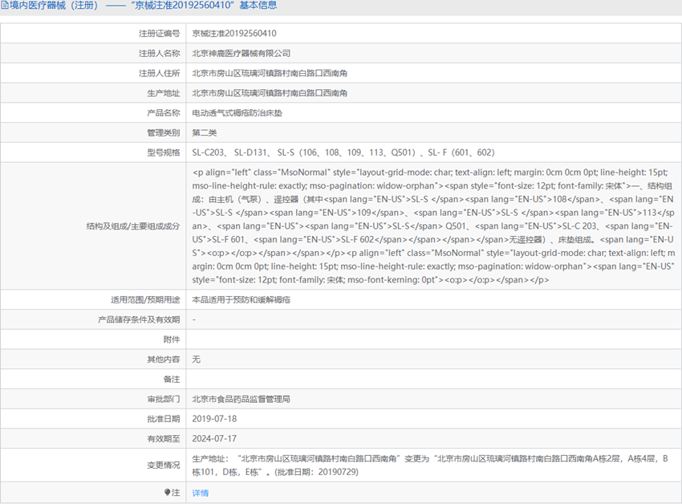Select registrant name 北京神鹿医疗器械有限公司
Image resolution: width=682 pixels, height=504 pixels.
(242, 53)
